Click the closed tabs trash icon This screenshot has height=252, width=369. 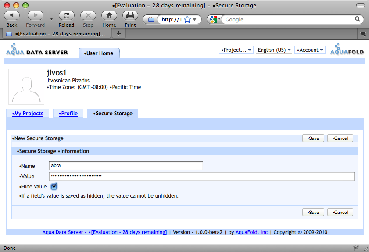point(363,34)
